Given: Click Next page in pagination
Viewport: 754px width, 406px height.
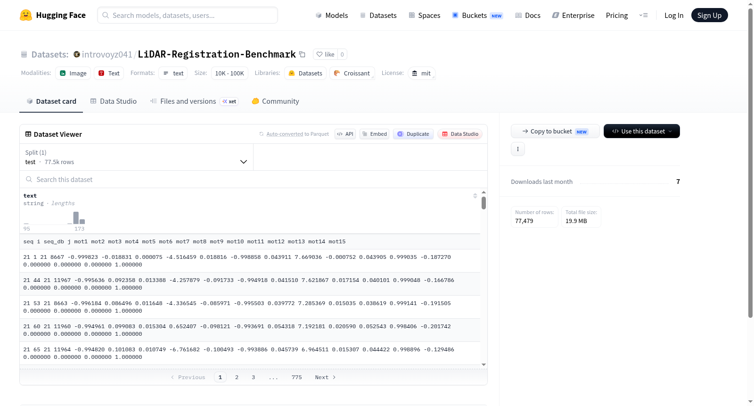Looking at the screenshot, I should pyautogui.click(x=325, y=377).
